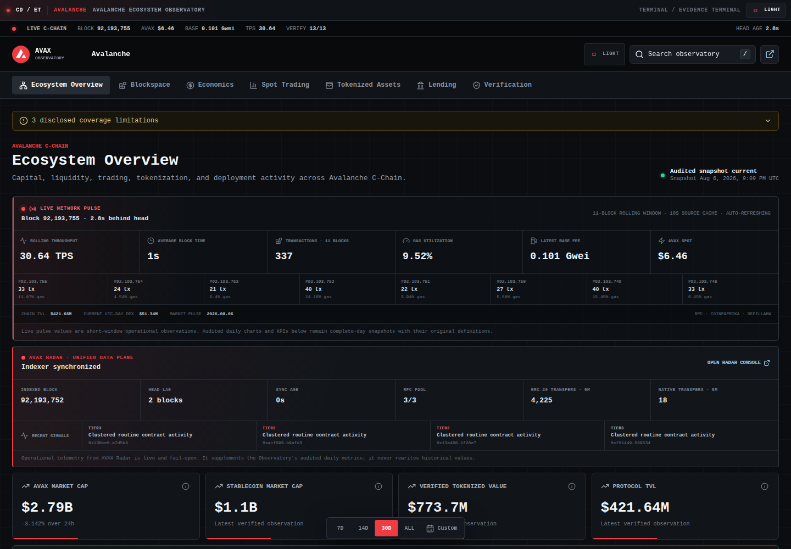
Task: Click the slash shortcut key badge
Action: (x=745, y=54)
